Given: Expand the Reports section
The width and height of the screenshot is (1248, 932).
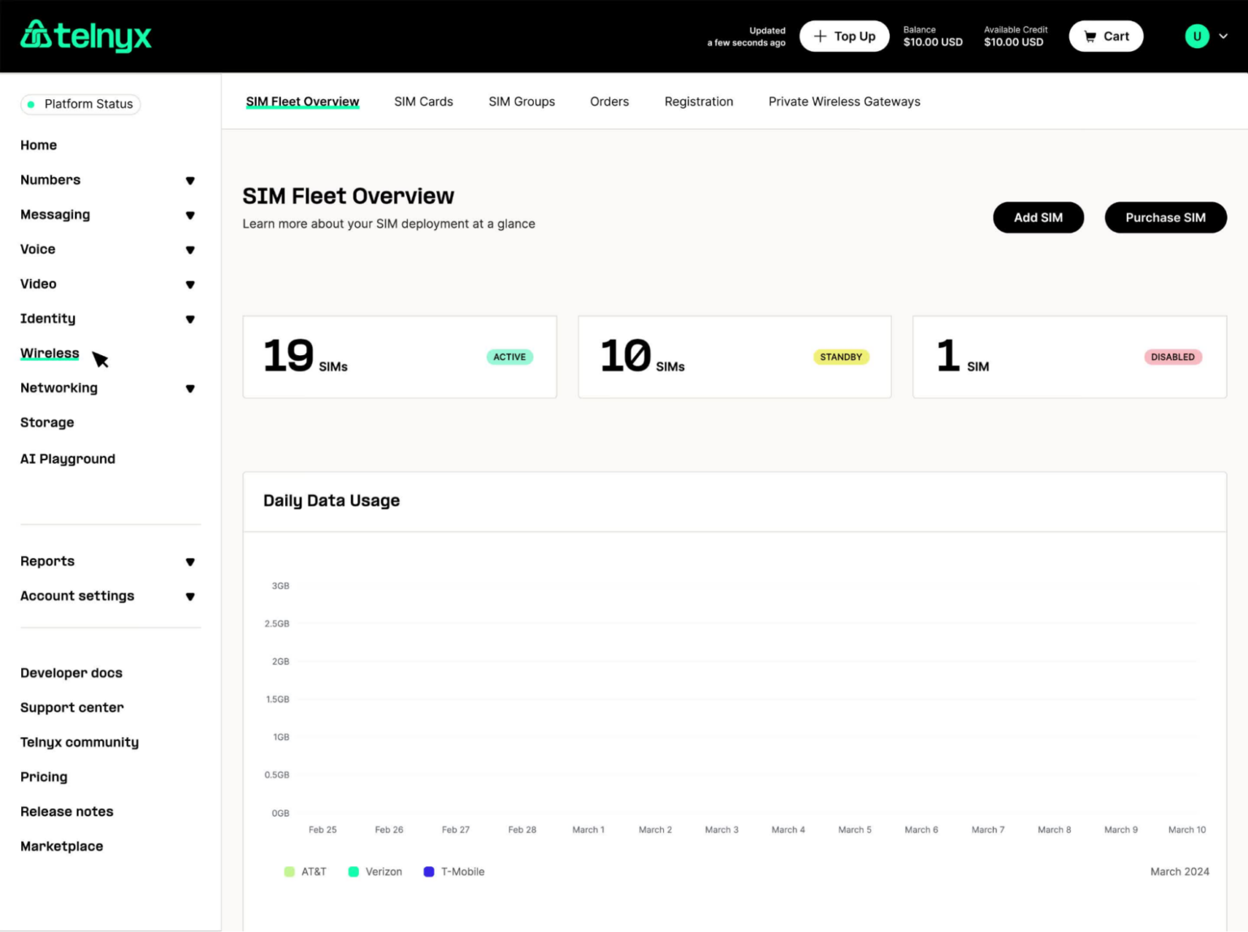Looking at the screenshot, I should pos(190,561).
